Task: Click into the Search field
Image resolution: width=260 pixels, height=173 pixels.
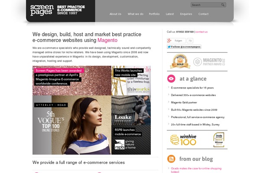Action: (206, 5)
